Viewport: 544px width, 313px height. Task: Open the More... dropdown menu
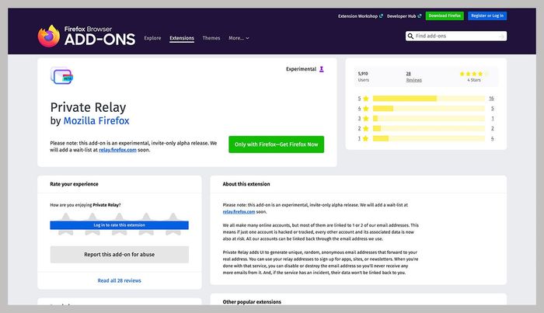pos(239,38)
